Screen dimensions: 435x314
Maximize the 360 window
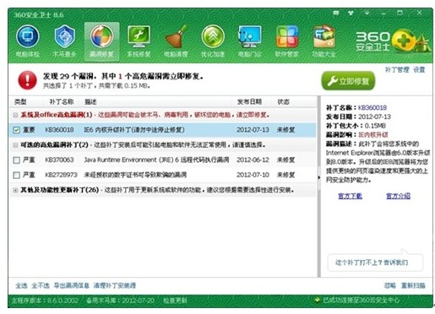400,13
